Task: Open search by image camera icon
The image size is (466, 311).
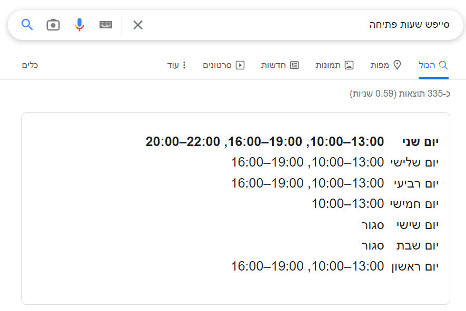Action: pos(53,25)
